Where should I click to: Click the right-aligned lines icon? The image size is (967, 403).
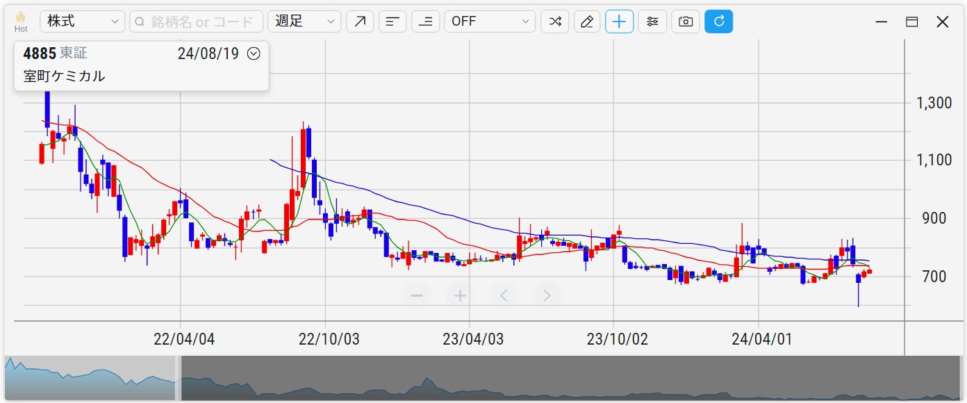click(x=425, y=22)
